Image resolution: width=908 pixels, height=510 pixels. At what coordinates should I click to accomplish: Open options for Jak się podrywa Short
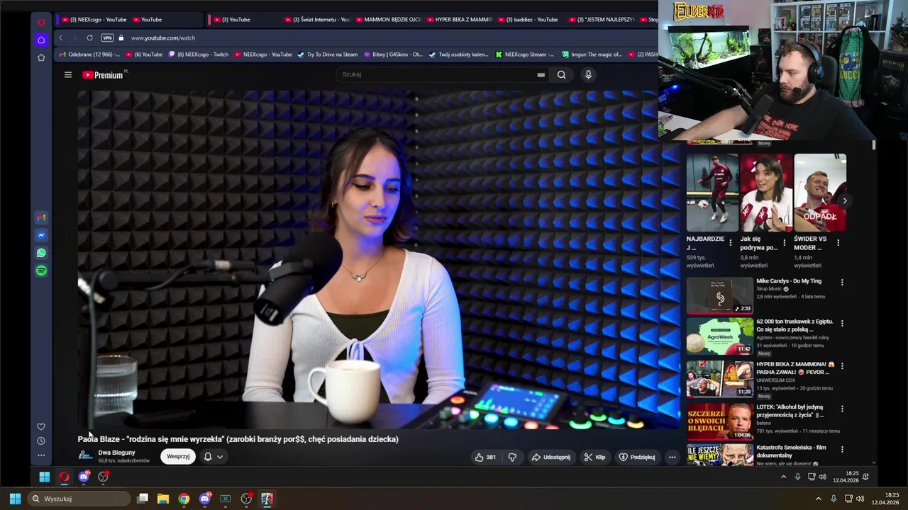pyautogui.click(x=784, y=242)
